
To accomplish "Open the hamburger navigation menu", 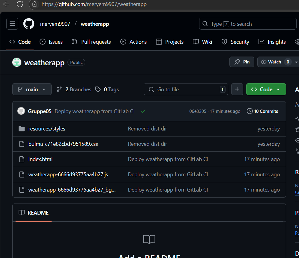I will tap(12, 24).
